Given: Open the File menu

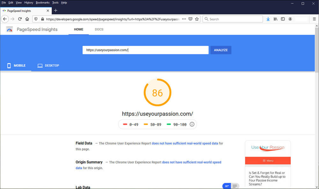Looking at the screenshot, I should (x=4, y=3).
